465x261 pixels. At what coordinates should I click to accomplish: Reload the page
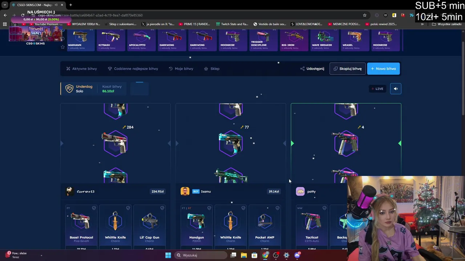click(23, 15)
